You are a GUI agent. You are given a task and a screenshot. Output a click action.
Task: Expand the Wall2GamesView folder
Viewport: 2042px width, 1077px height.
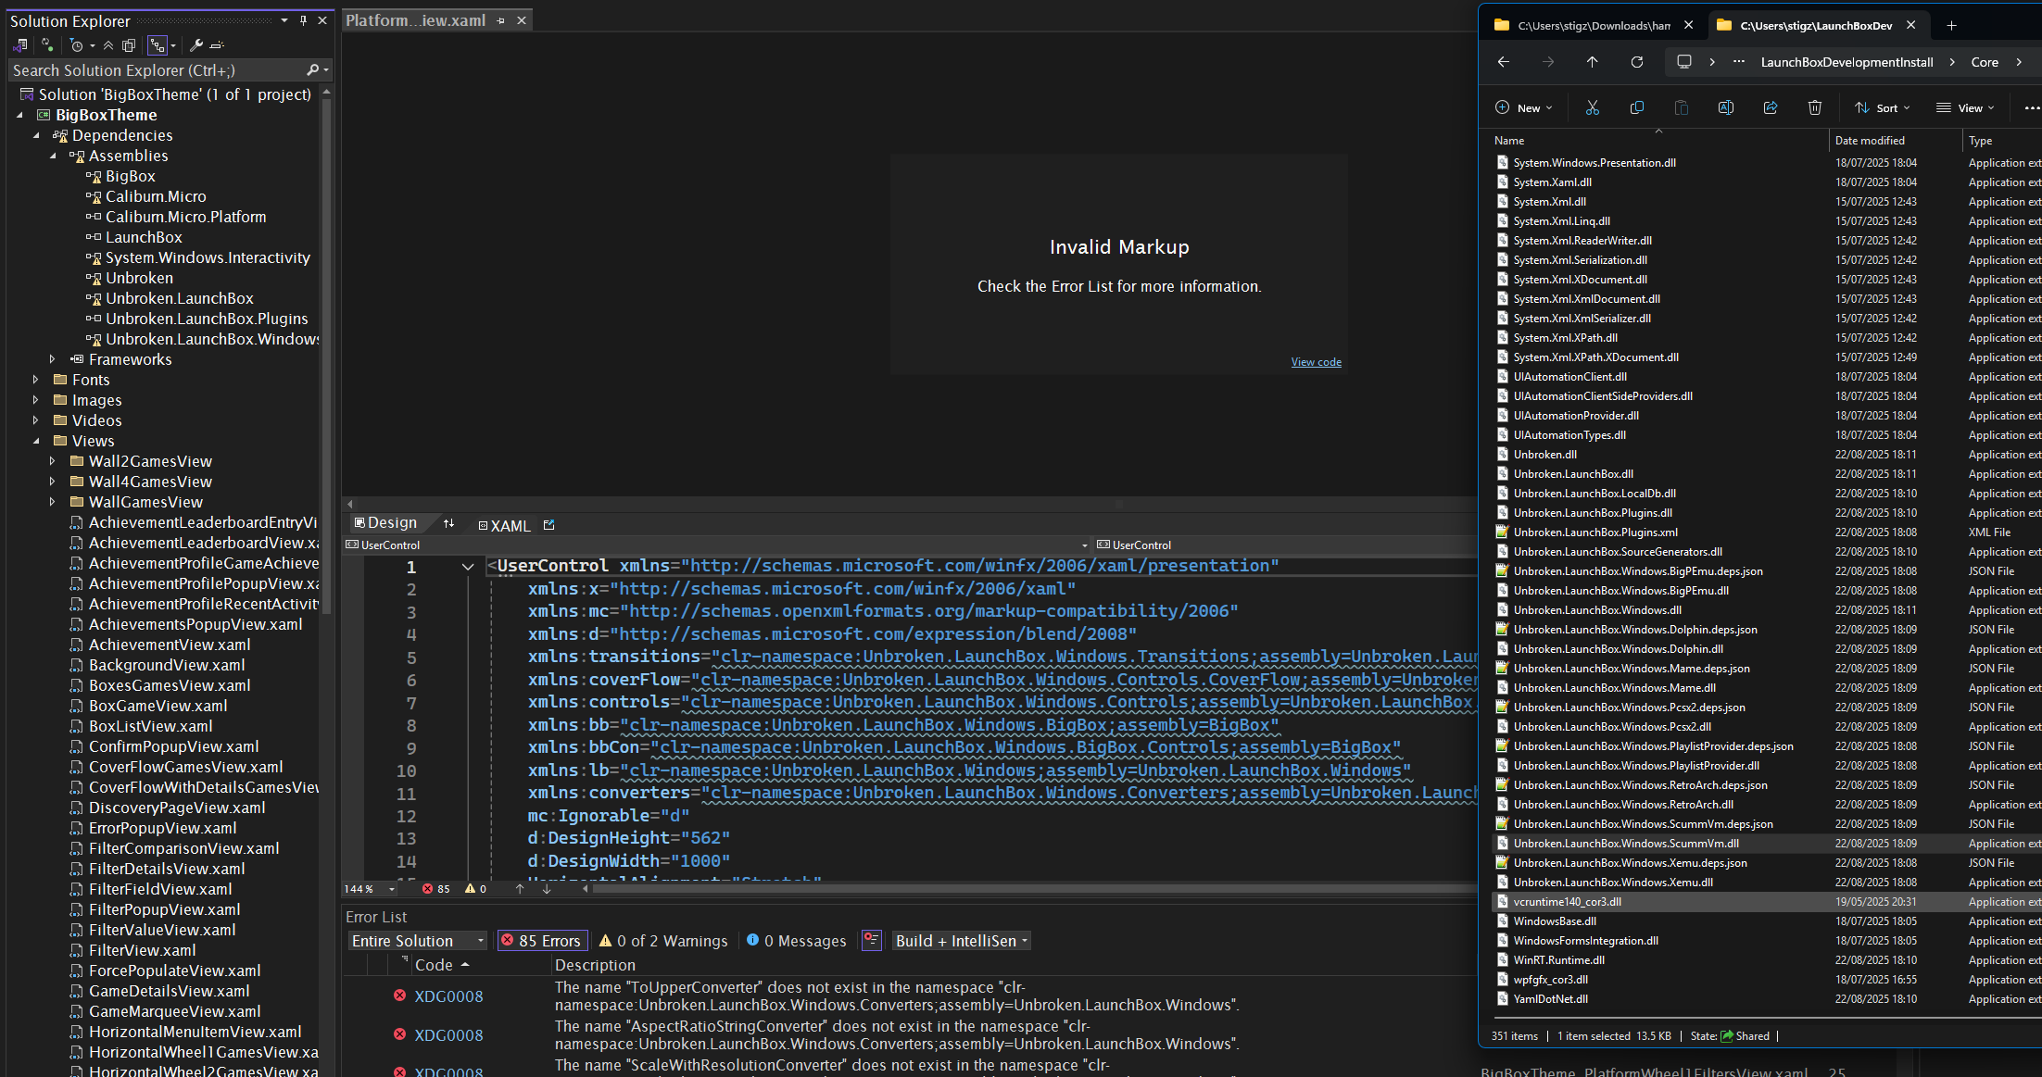coord(53,461)
